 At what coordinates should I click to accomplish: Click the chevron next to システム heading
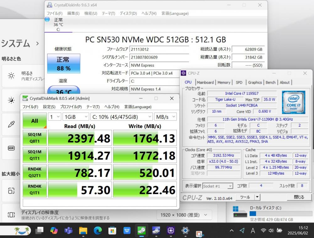click(37, 43)
